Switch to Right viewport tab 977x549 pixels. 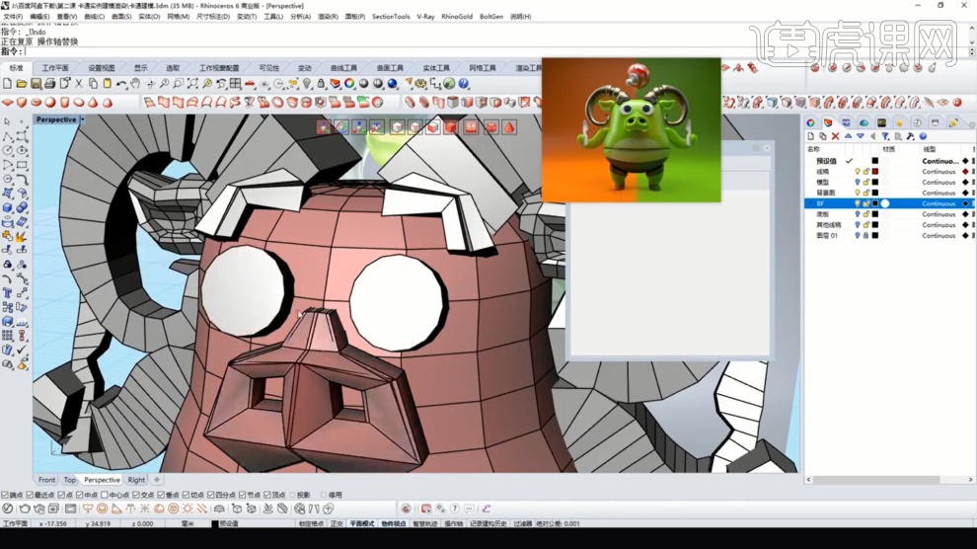tap(136, 480)
